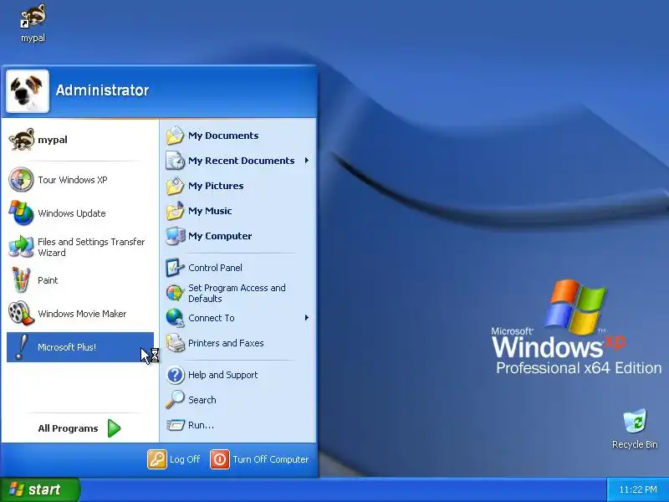Click the bold mypal menu label
The image size is (669, 502).
(x=53, y=140)
